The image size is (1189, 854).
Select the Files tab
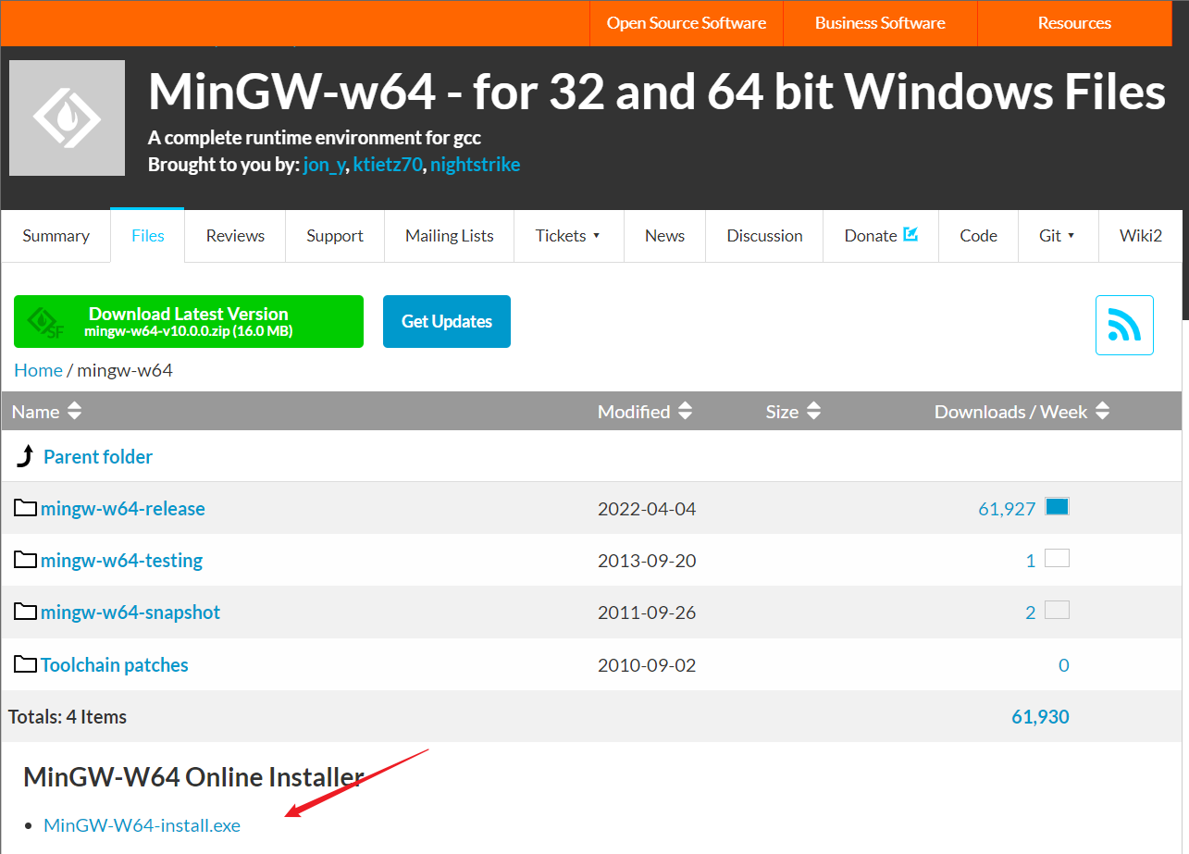(x=147, y=236)
